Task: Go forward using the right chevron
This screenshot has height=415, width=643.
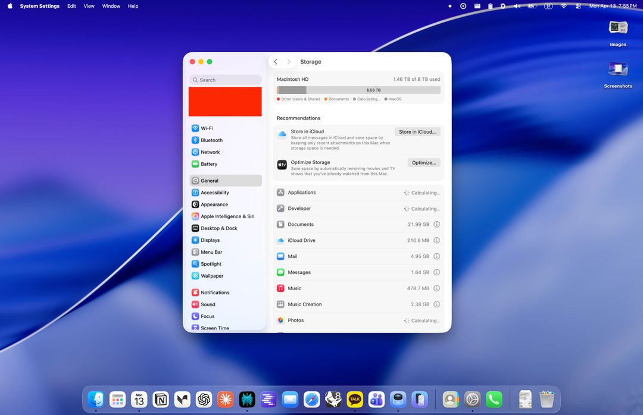Action: pos(289,62)
